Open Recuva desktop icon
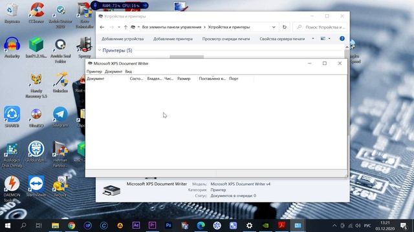The height and width of the screenshot is (232, 414). [60, 186]
